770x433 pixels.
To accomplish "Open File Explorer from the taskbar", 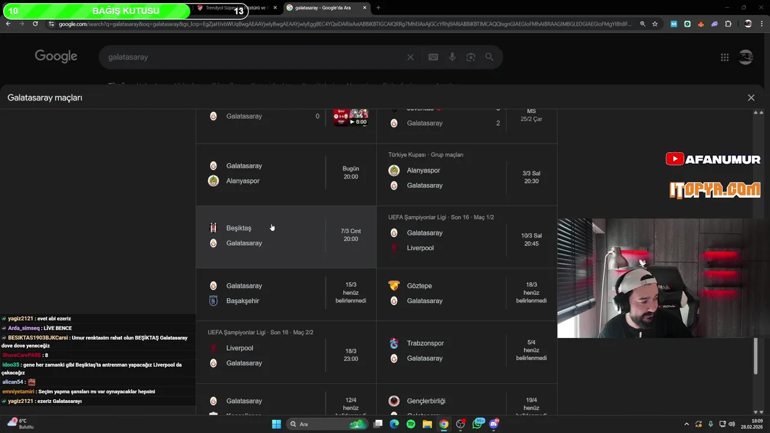I will pyautogui.click(x=427, y=424).
